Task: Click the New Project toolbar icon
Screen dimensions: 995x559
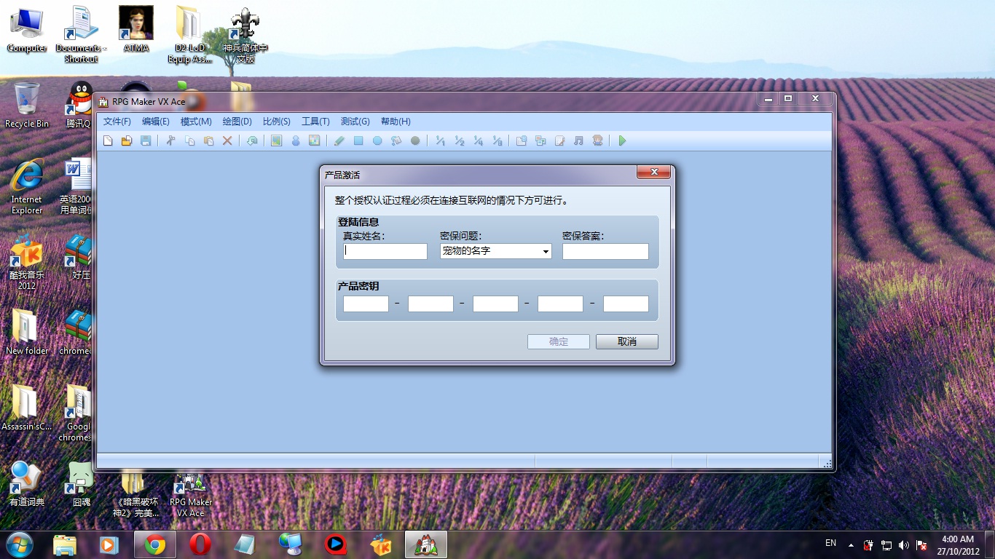Action: coord(108,140)
